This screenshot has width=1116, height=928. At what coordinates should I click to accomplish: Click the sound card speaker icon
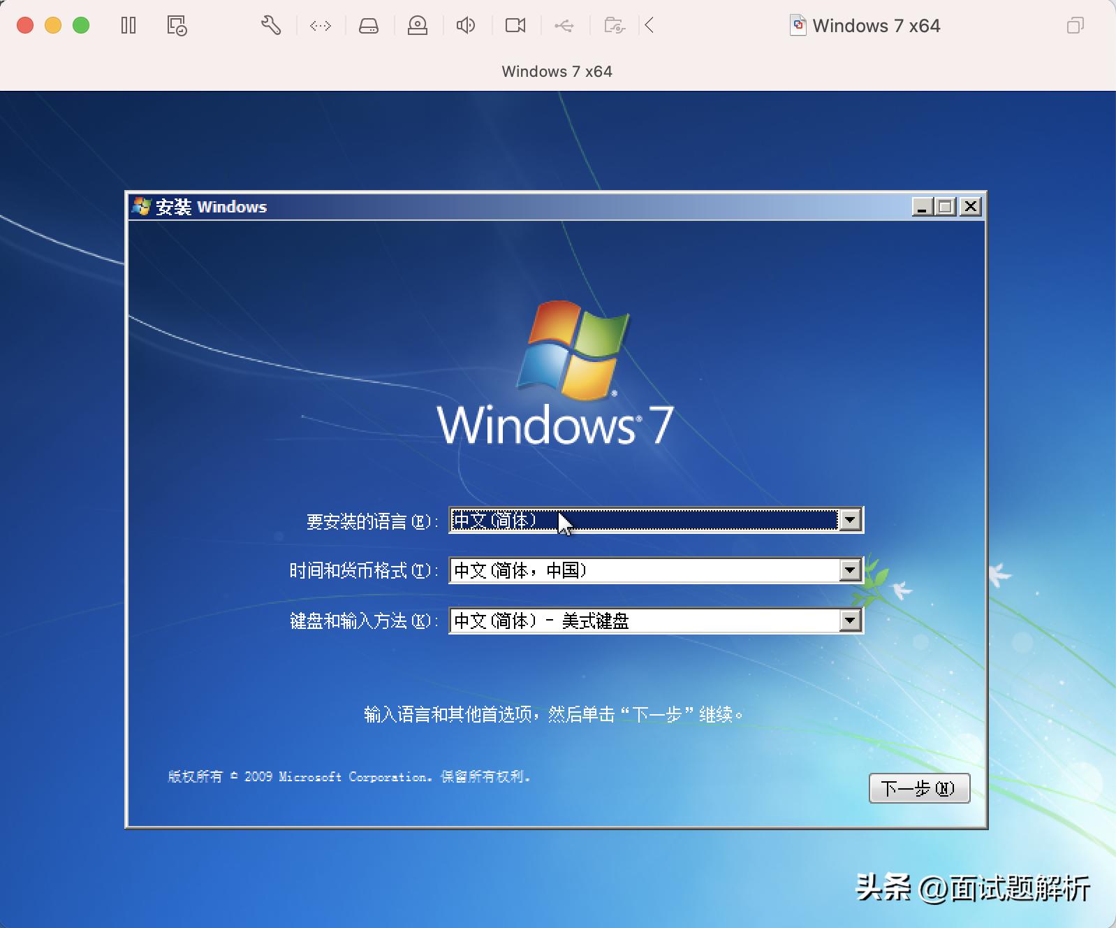click(x=466, y=26)
